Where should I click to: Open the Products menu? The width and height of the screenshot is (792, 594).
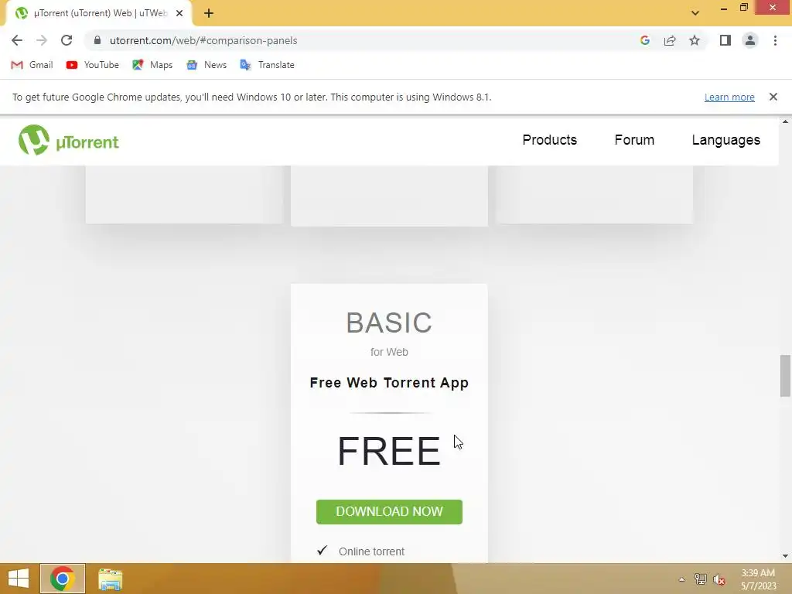click(550, 140)
